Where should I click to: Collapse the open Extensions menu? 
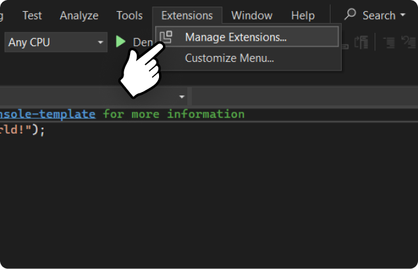tap(187, 15)
